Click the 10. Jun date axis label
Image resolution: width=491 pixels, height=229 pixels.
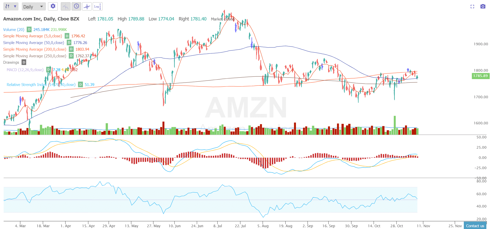175,226
